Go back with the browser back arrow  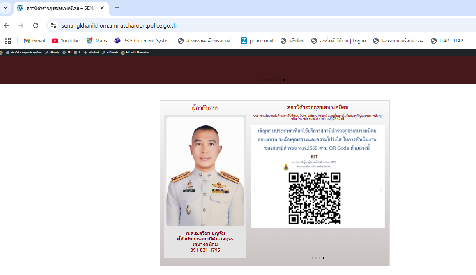coord(7,25)
